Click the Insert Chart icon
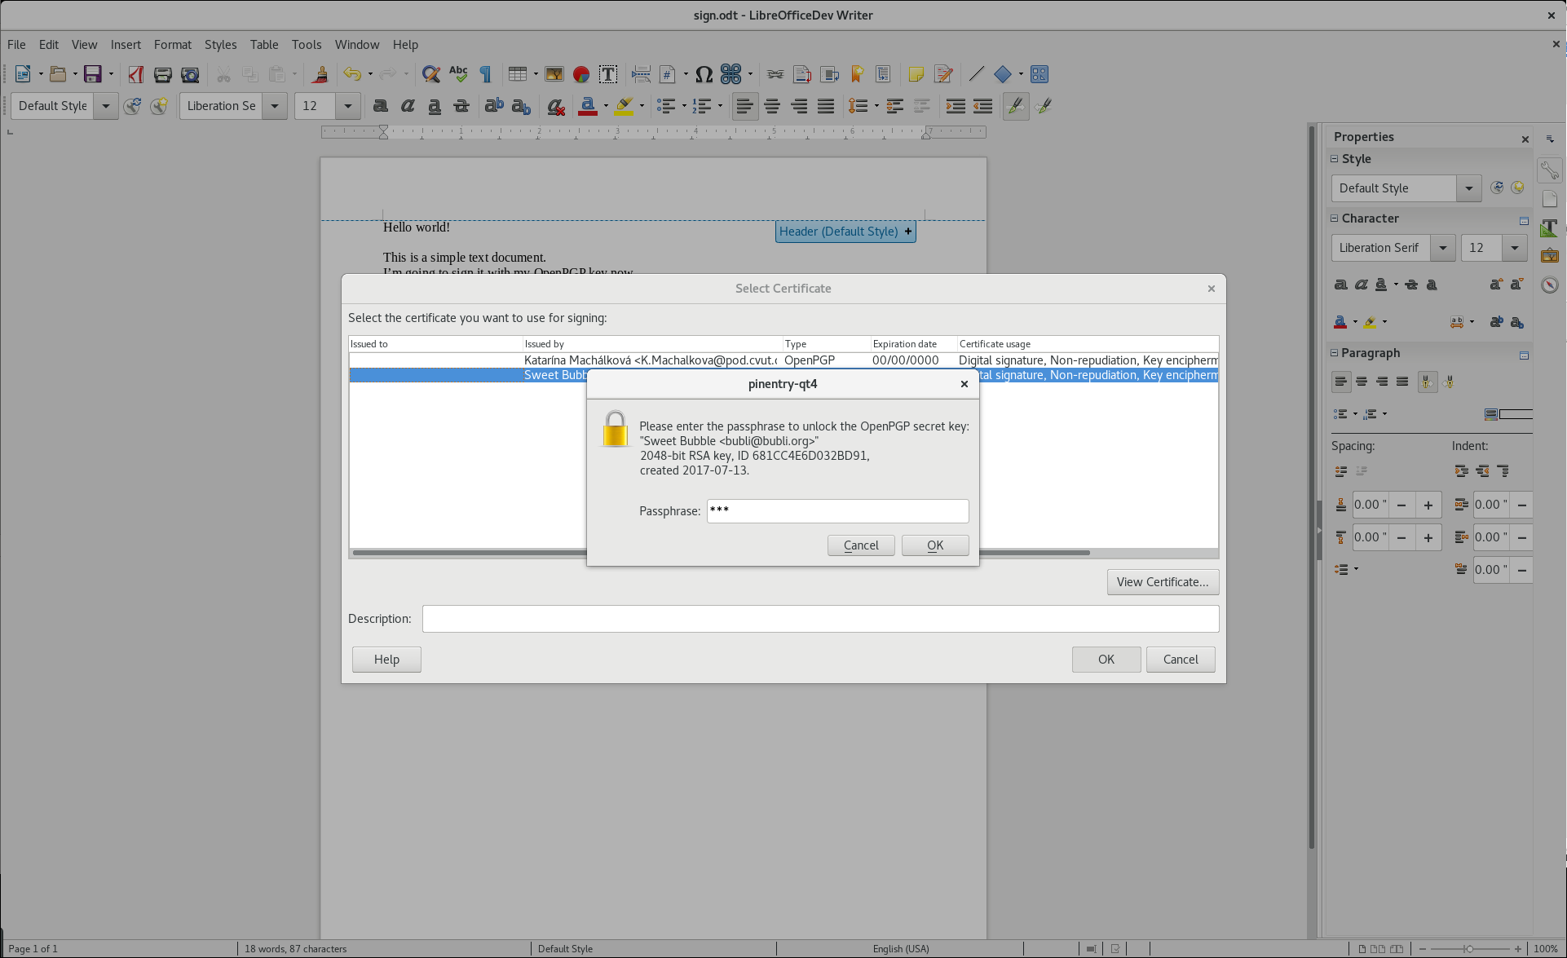 click(581, 74)
